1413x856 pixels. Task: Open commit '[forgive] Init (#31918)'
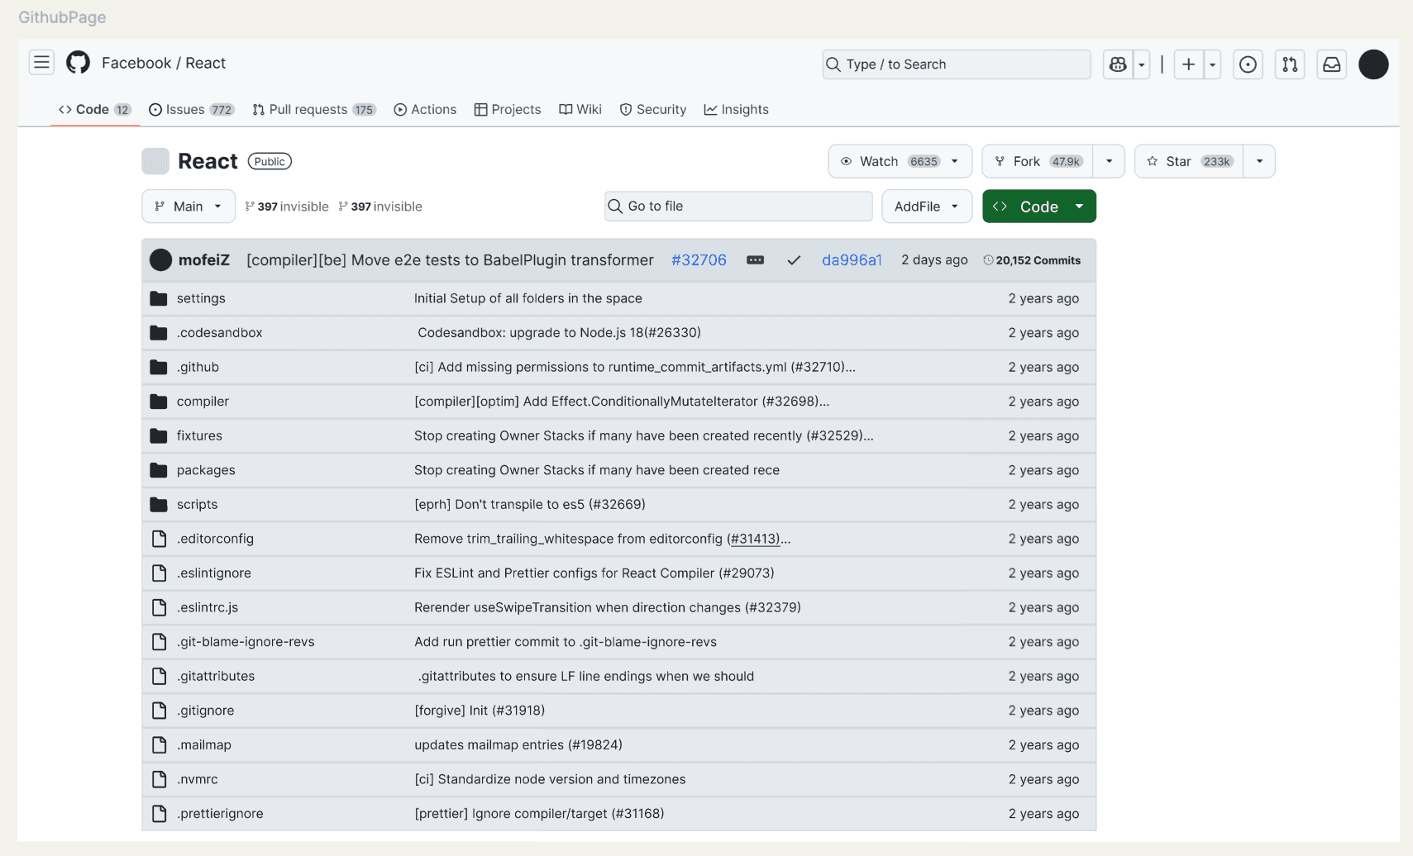click(480, 711)
